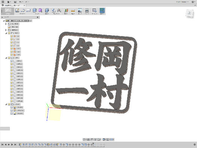Viewport: 197px width, 148px height.
Task: Open the Construct menu dropdown label
Action: 66,13
